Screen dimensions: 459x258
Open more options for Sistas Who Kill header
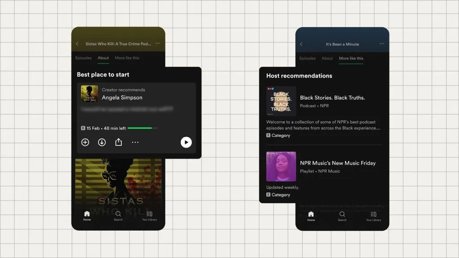pos(158,43)
